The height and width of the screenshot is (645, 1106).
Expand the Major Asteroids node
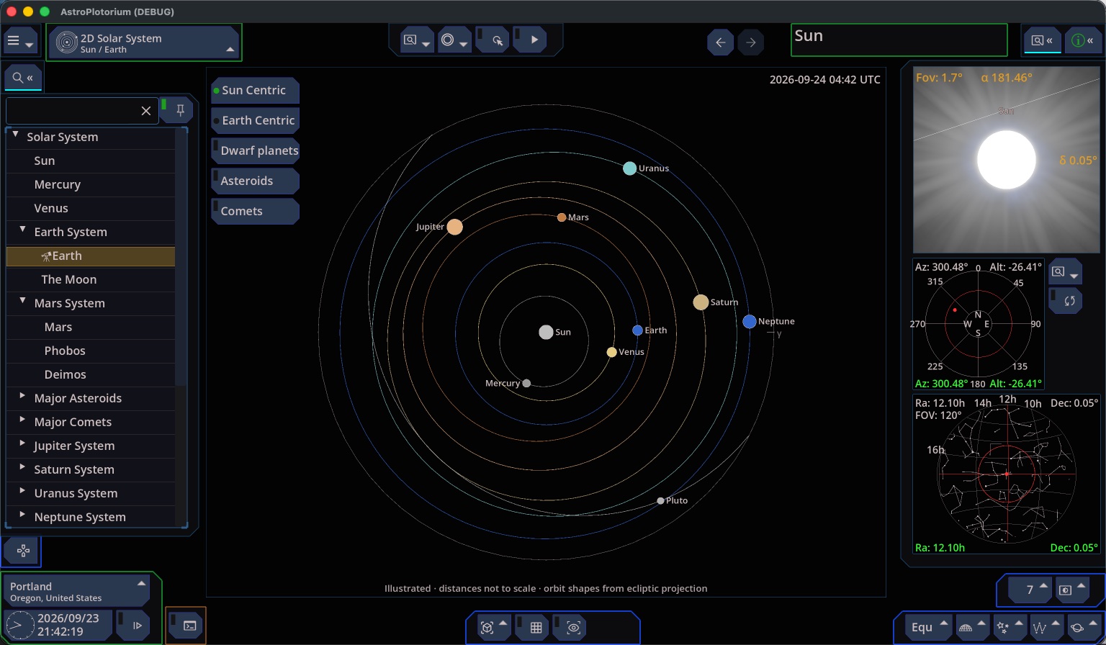click(x=22, y=397)
